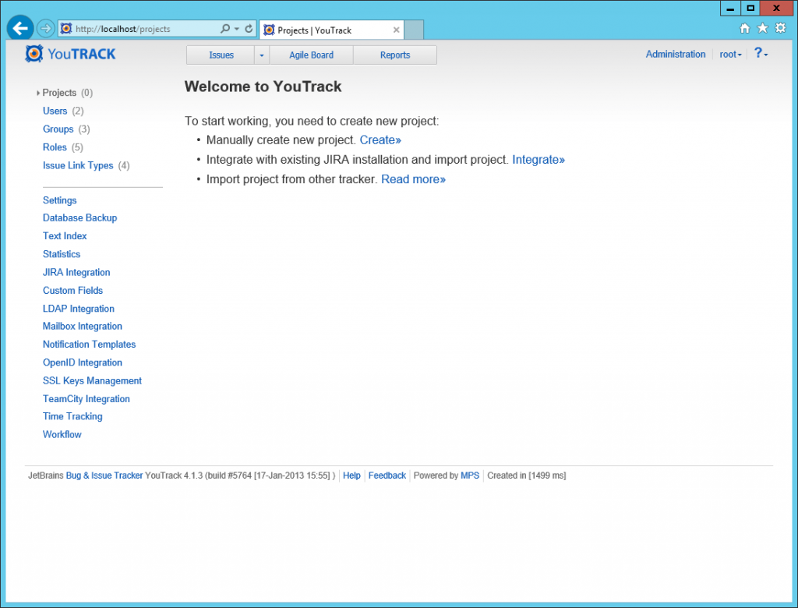Open Notification Templates
Screen dimensions: 798x608
pyautogui.click(x=89, y=345)
